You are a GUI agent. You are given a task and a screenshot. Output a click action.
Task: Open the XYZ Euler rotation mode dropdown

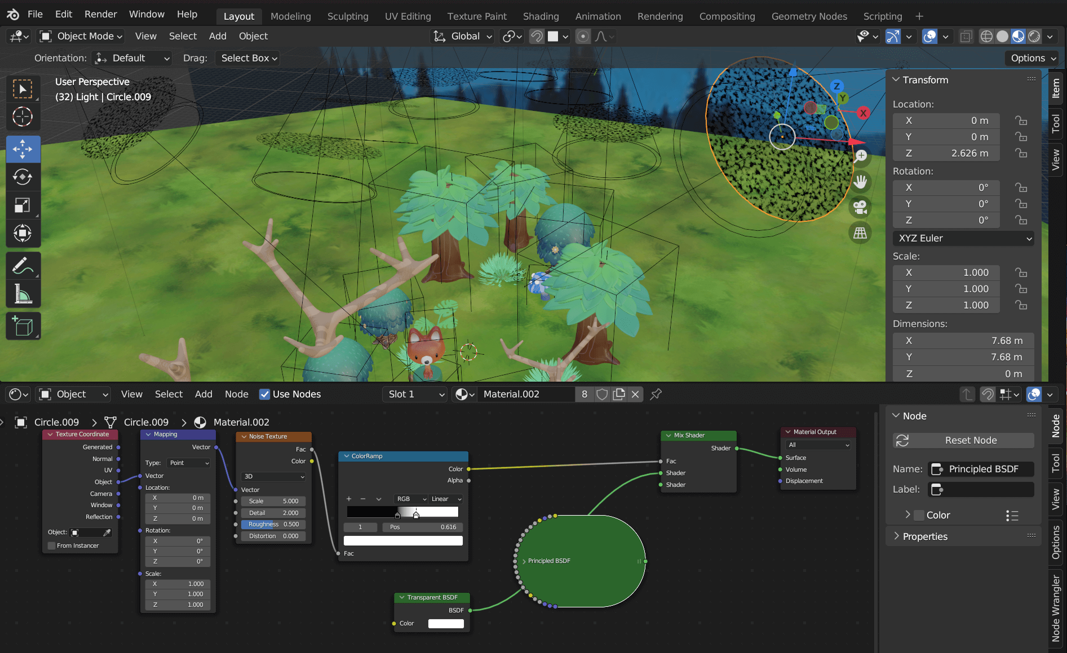coord(963,238)
